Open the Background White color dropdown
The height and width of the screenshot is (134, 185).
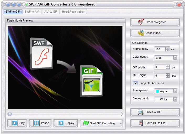175,99
